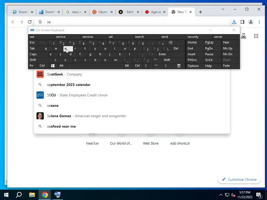Open File Explorer from taskbar

click(32, 195)
